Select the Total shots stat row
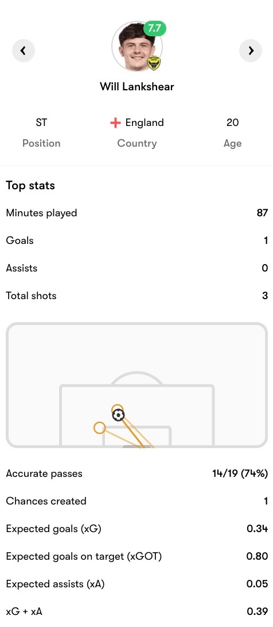The height and width of the screenshot is (627, 273). [136, 296]
